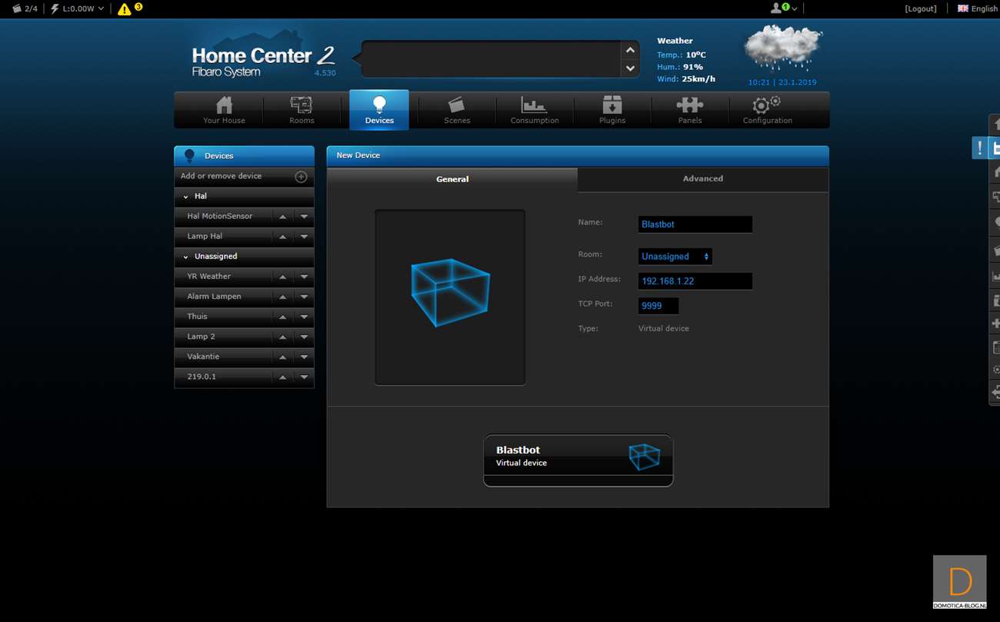Switch to the Advanced tab
This screenshot has height=622, width=1000.
703,178
